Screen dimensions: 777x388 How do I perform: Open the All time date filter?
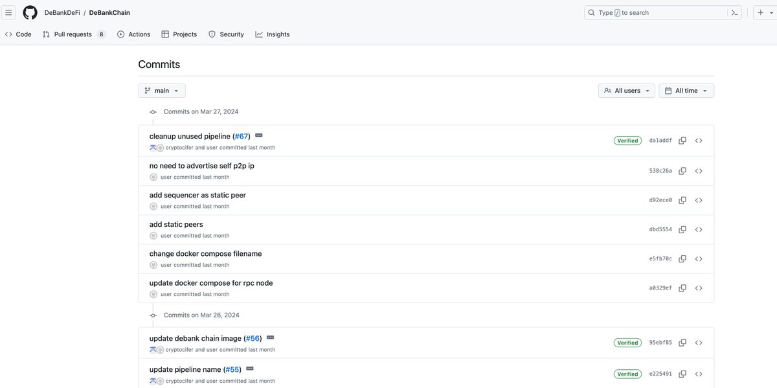[x=686, y=91]
